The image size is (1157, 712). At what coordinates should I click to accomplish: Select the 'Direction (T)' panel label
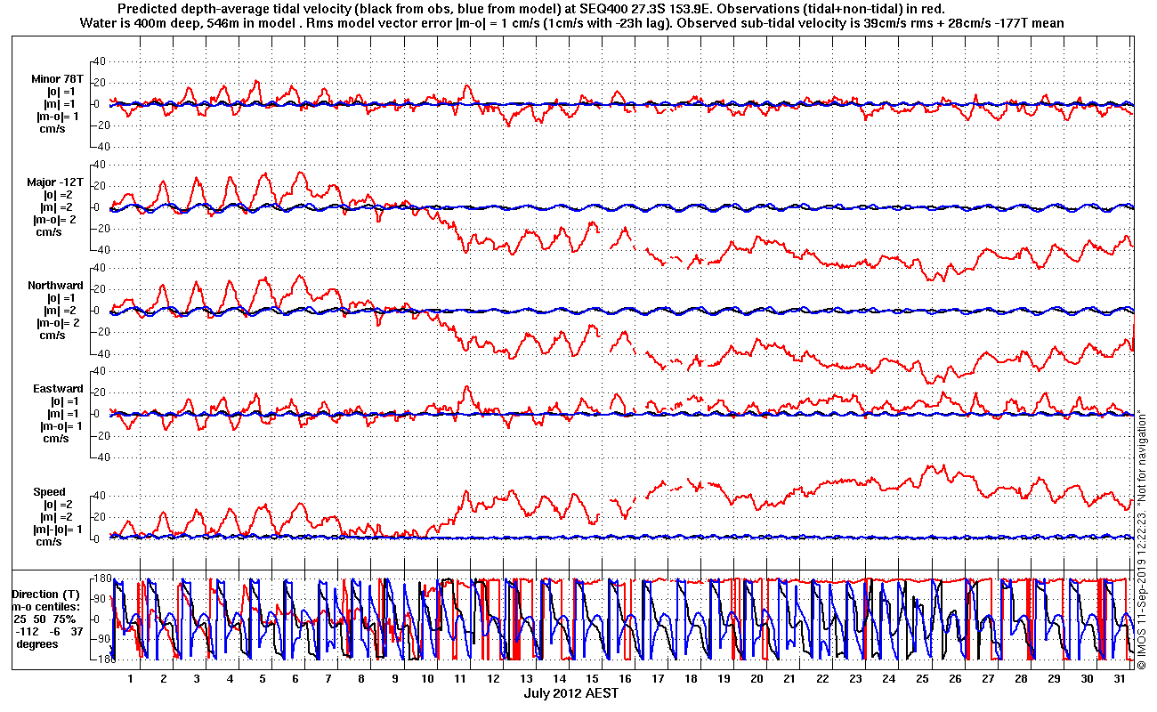[46, 594]
